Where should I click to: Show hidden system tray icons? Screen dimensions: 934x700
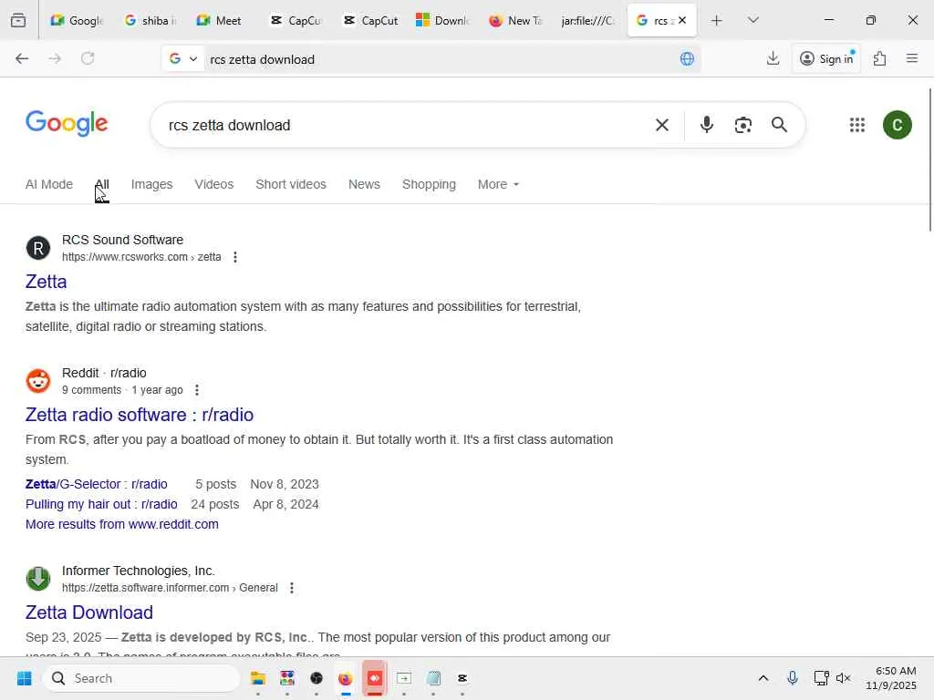click(763, 678)
